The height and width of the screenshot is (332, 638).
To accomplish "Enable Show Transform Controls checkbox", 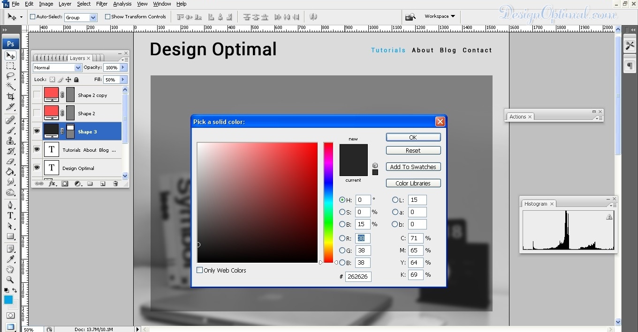I will pyautogui.click(x=107, y=17).
